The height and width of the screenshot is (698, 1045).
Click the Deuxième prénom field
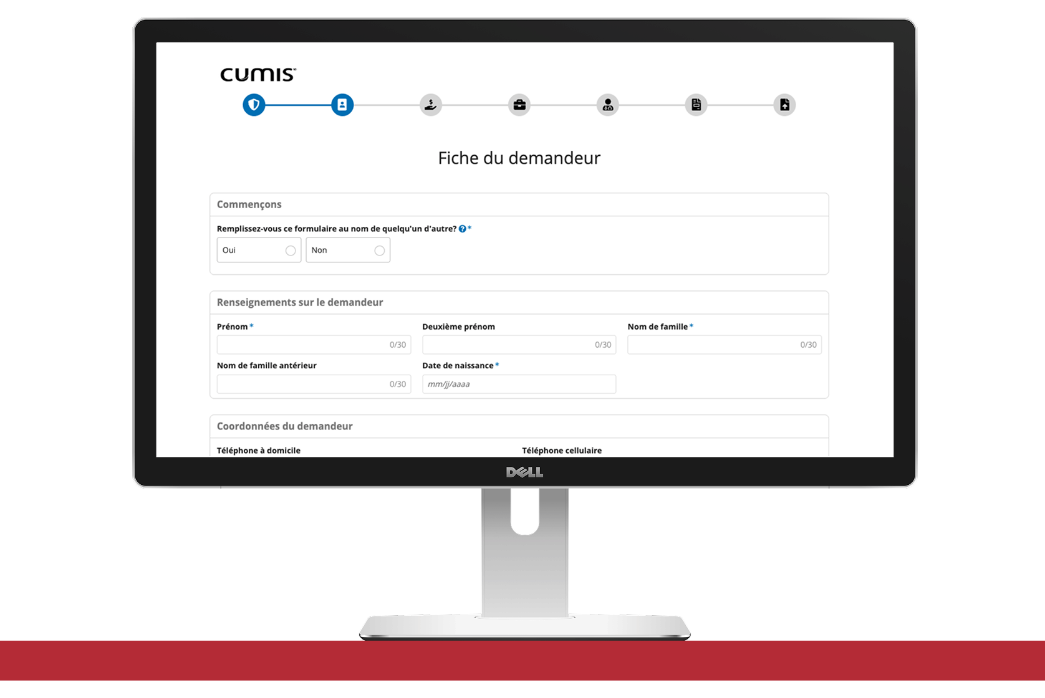point(519,345)
